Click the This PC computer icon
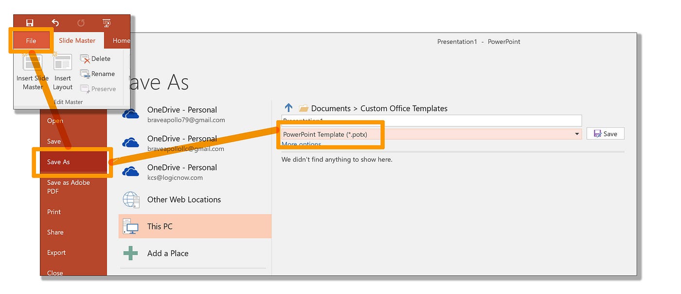This screenshot has width=681, height=294. tap(130, 227)
